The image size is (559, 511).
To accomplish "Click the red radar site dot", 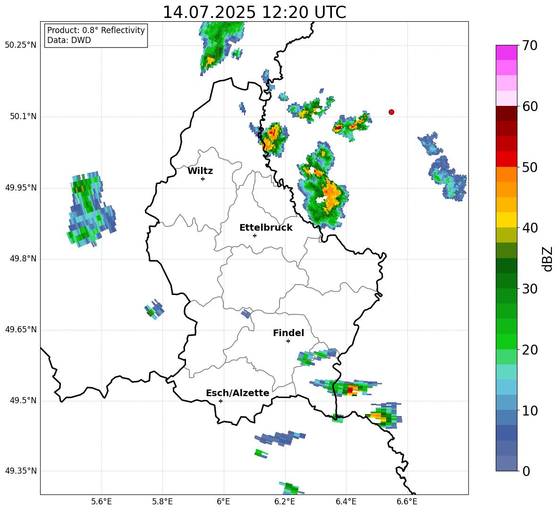I will [x=391, y=112].
